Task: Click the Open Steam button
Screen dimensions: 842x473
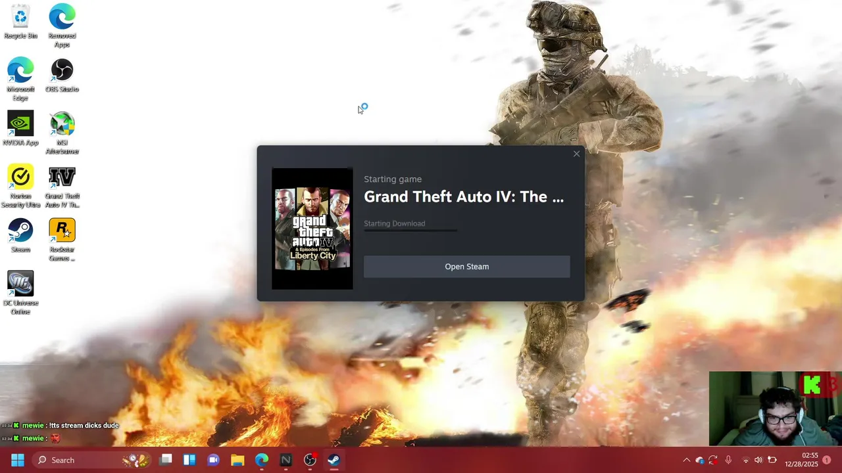Action: 467,267
